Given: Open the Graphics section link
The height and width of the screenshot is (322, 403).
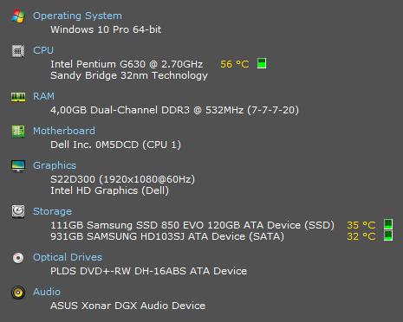Looking at the screenshot, I should [55, 165].
